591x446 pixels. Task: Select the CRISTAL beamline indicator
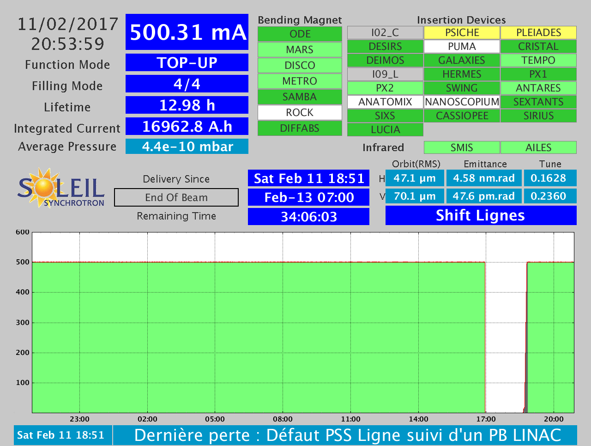(538, 46)
